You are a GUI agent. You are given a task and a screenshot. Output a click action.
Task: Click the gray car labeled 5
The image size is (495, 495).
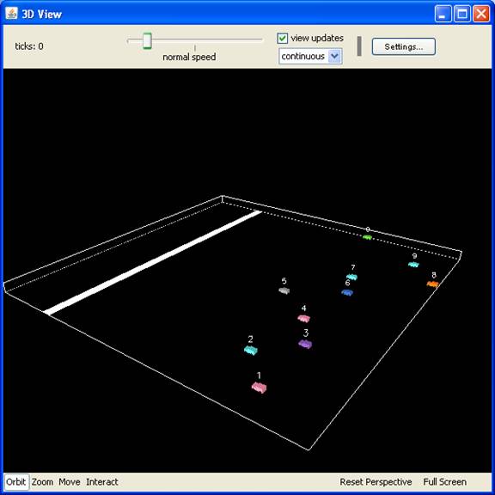(x=284, y=290)
